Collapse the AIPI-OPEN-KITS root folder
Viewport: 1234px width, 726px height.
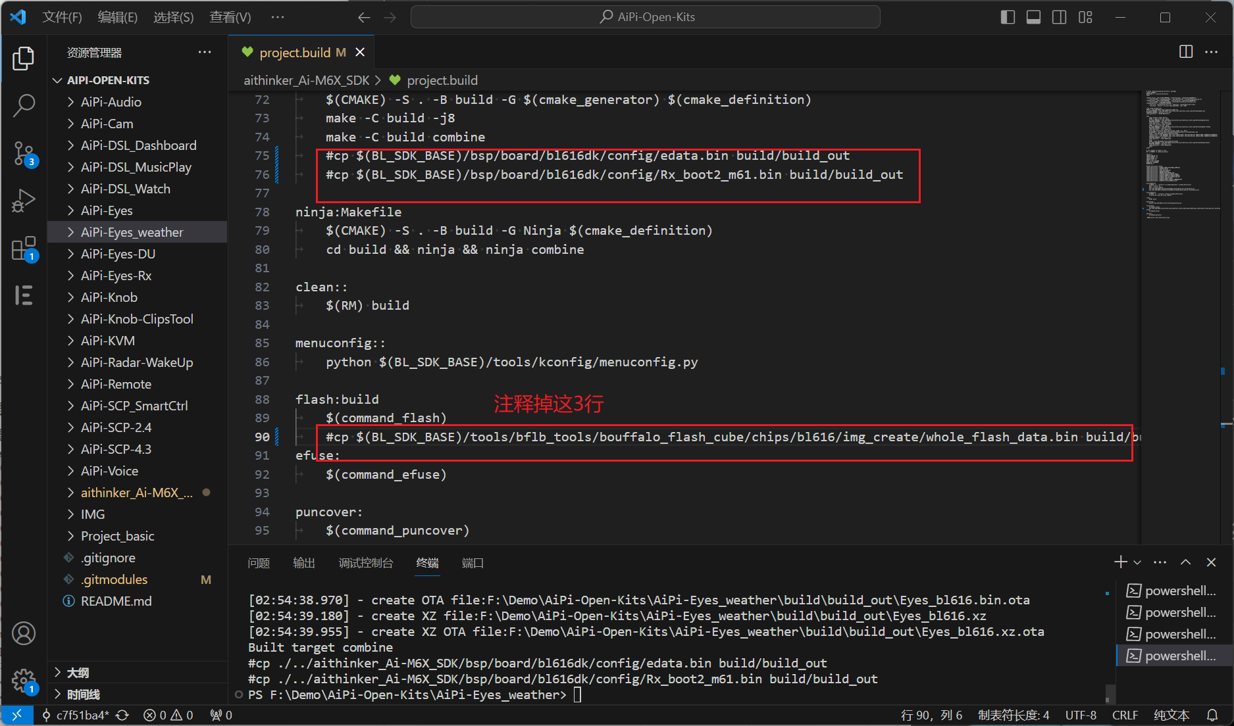coord(137,80)
